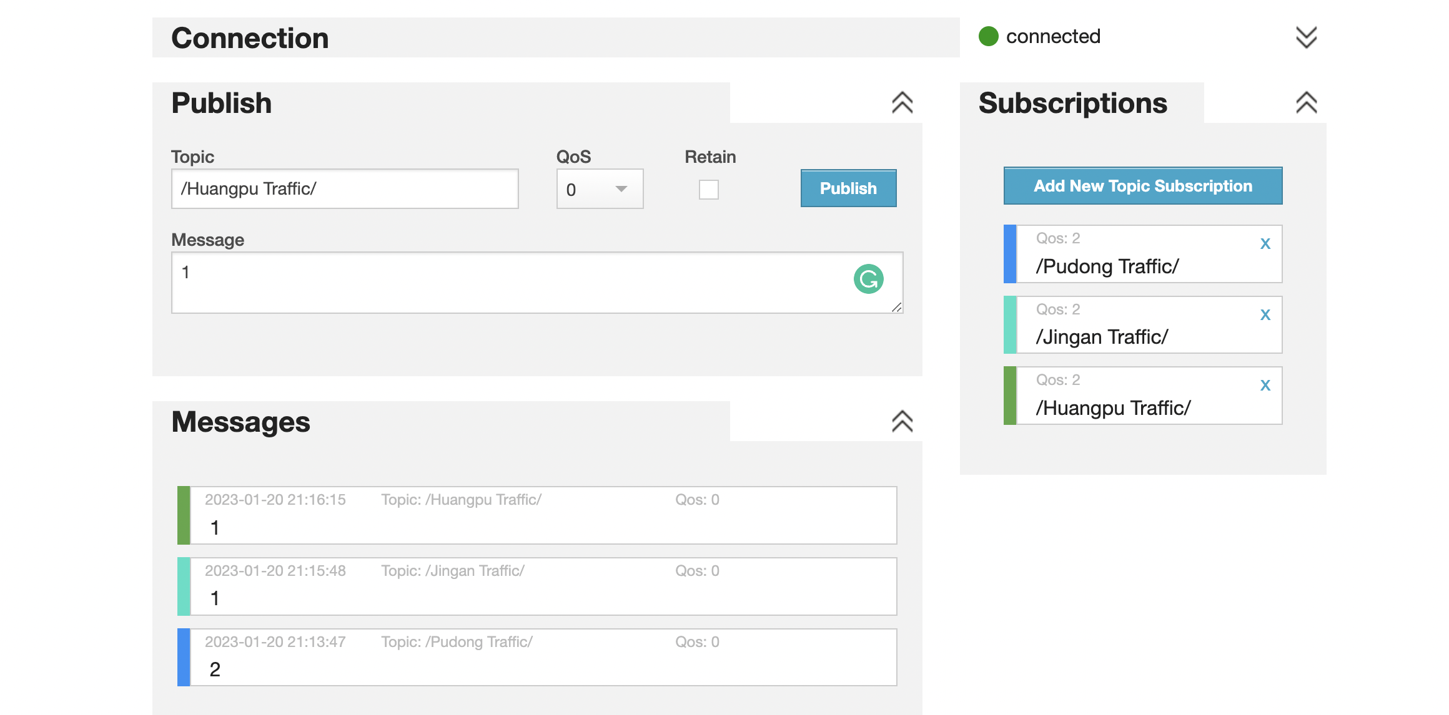Select the /Huangpu Traffic/ subscription entry
This screenshot has width=1449, height=715.
pyautogui.click(x=1143, y=396)
